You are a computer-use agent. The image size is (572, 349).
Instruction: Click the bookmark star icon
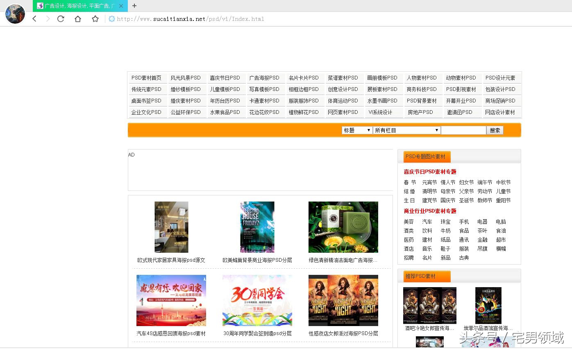coord(95,19)
